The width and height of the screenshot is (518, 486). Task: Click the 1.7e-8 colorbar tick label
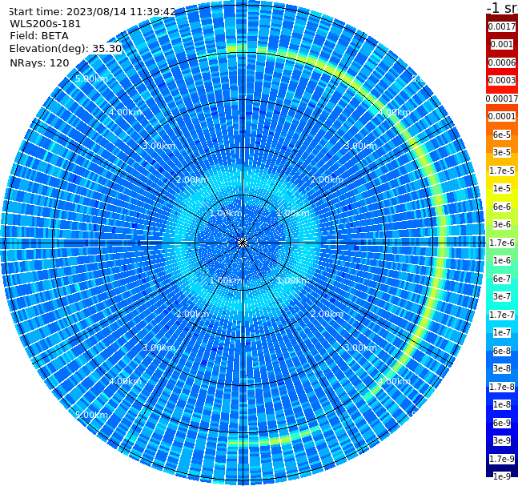[x=502, y=387]
